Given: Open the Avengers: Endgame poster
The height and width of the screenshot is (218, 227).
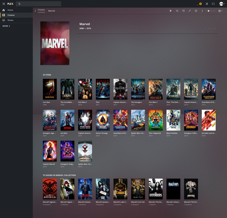Looking at the screenshot, I should pyautogui.click(x=67, y=151).
